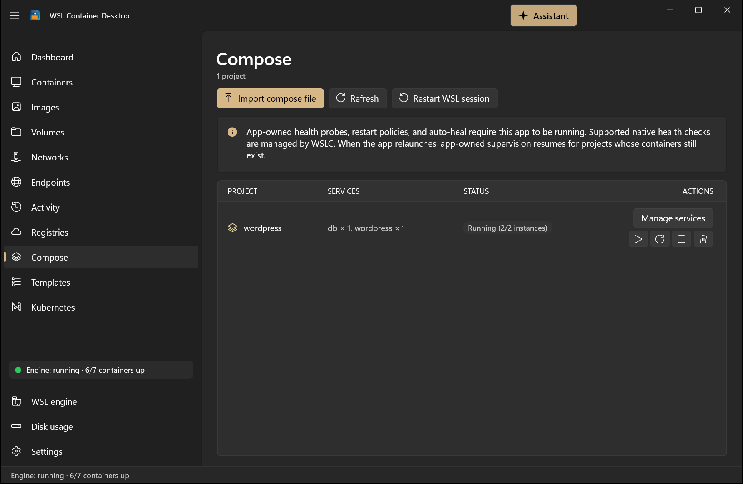Open Registries from the sidebar
This screenshot has height=484, width=743.
point(101,232)
